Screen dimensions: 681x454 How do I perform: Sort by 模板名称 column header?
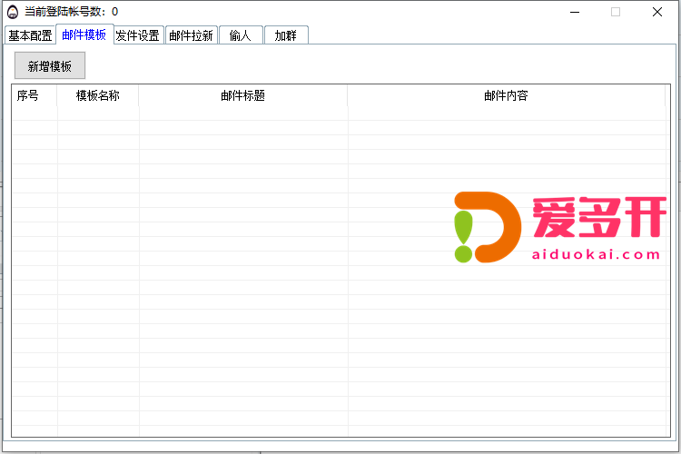pyautogui.click(x=98, y=95)
